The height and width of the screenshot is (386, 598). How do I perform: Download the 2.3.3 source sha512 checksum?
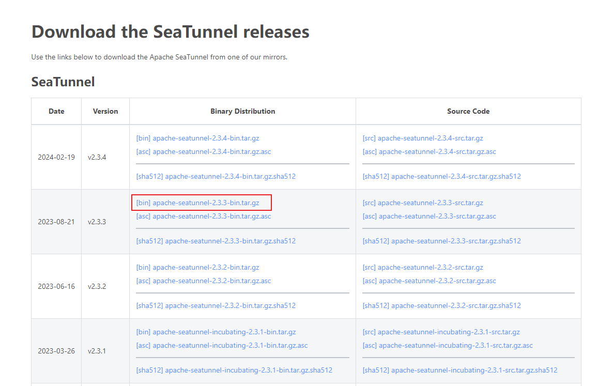tap(441, 241)
